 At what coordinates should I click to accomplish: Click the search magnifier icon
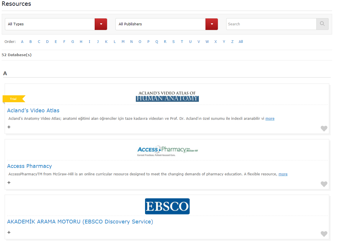pos(322,24)
